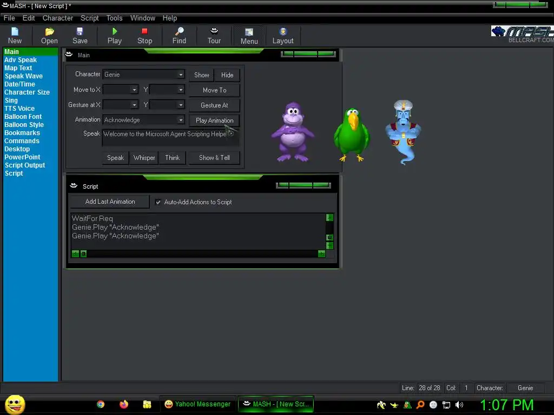Click the Move To button
The width and height of the screenshot is (554, 415).
coord(214,90)
